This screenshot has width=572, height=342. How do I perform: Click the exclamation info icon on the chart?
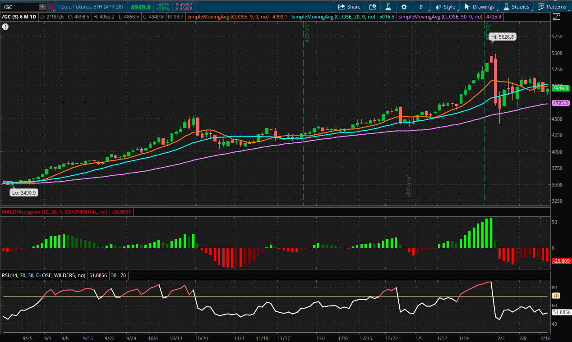pyautogui.click(x=5, y=27)
